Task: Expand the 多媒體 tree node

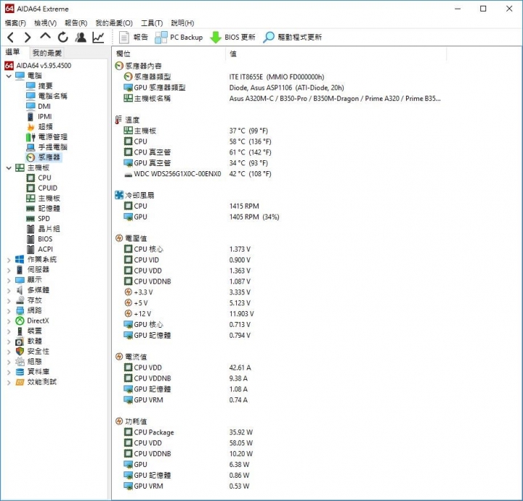Action: click(9, 291)
